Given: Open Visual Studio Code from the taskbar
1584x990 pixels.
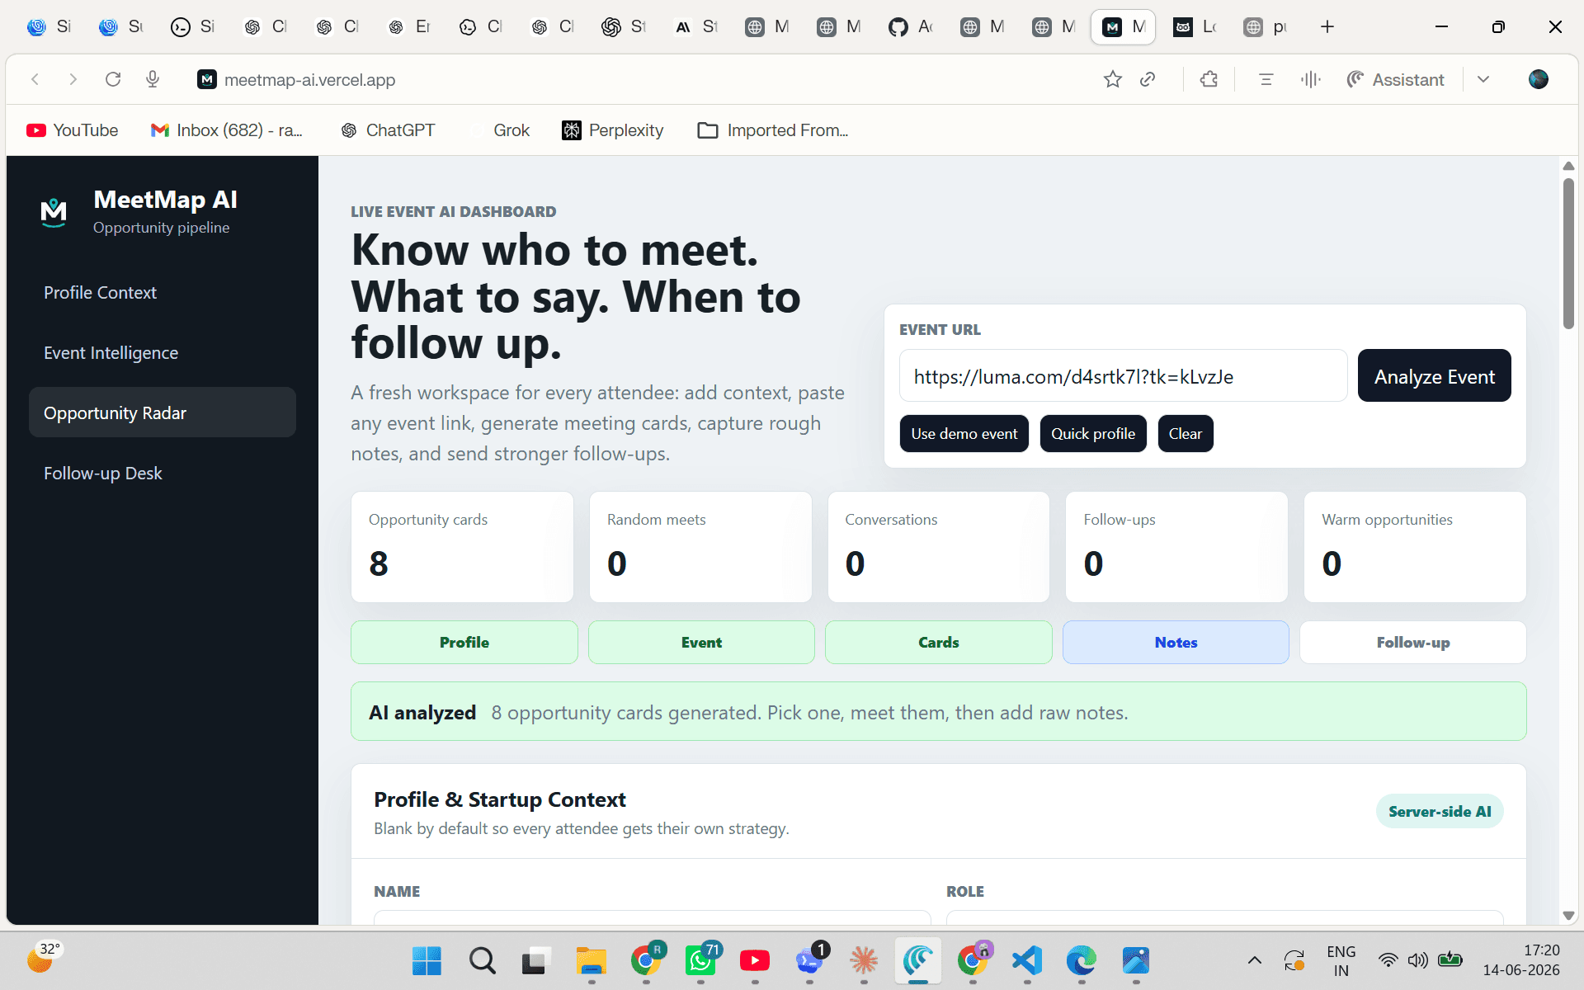Looking at the screenshot, I should [1027, 960].
